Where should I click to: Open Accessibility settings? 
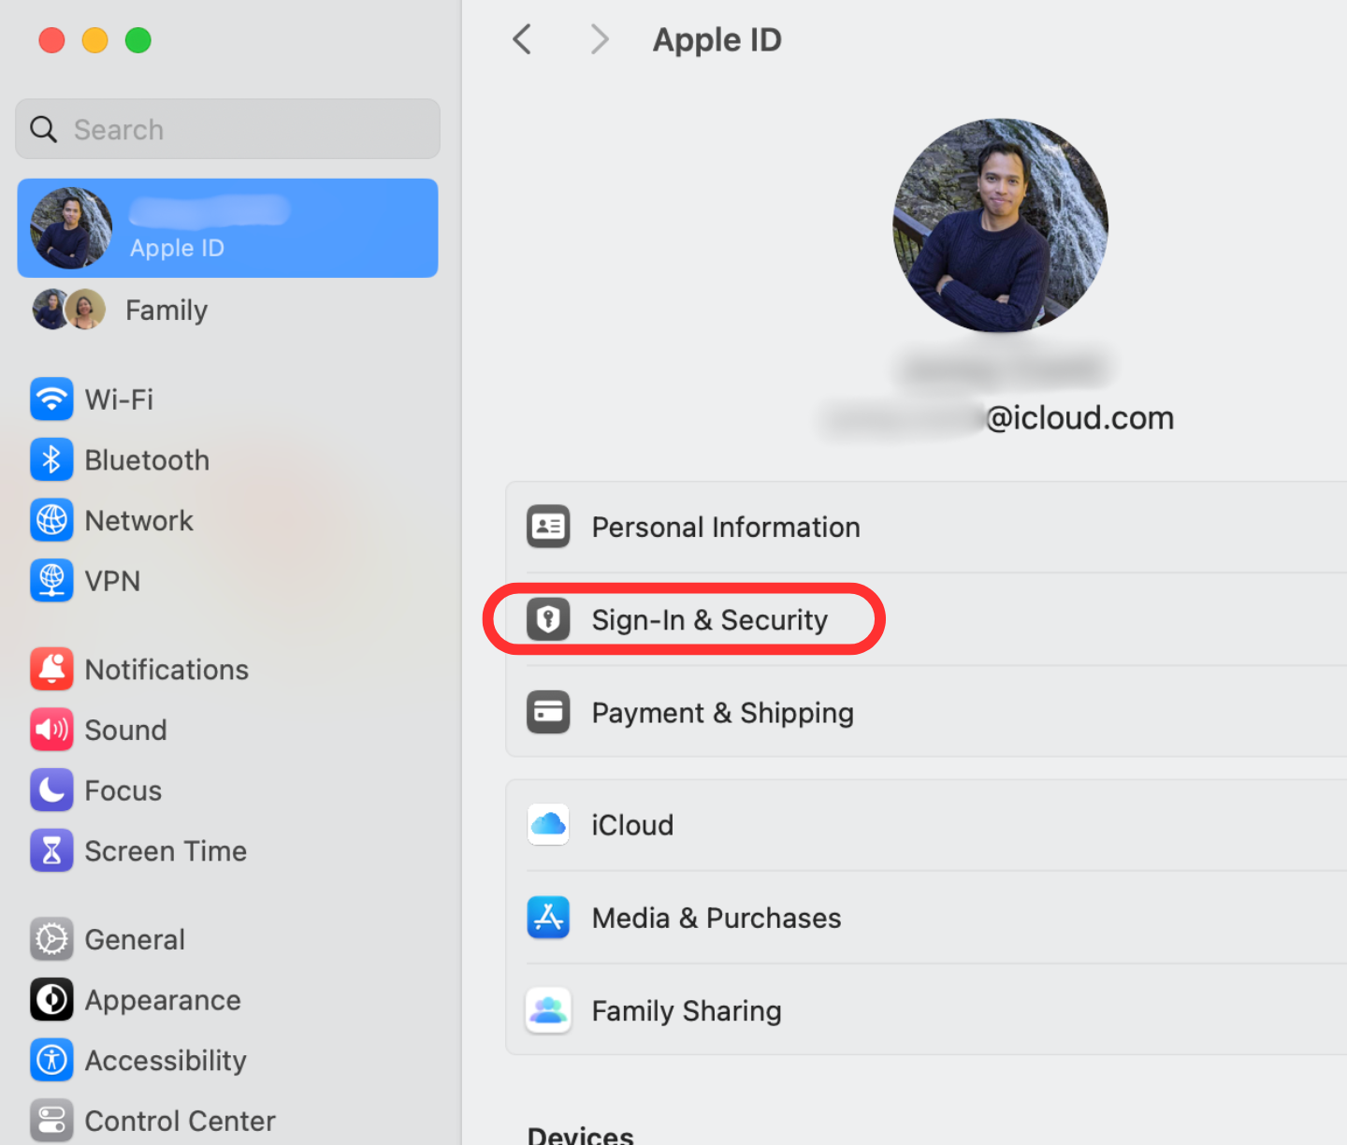(227, 1061)
